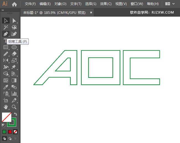The height and width of the screenshot is (143, 180).
Task: Swap fill and stroke colors
Action: pos(16,114)
